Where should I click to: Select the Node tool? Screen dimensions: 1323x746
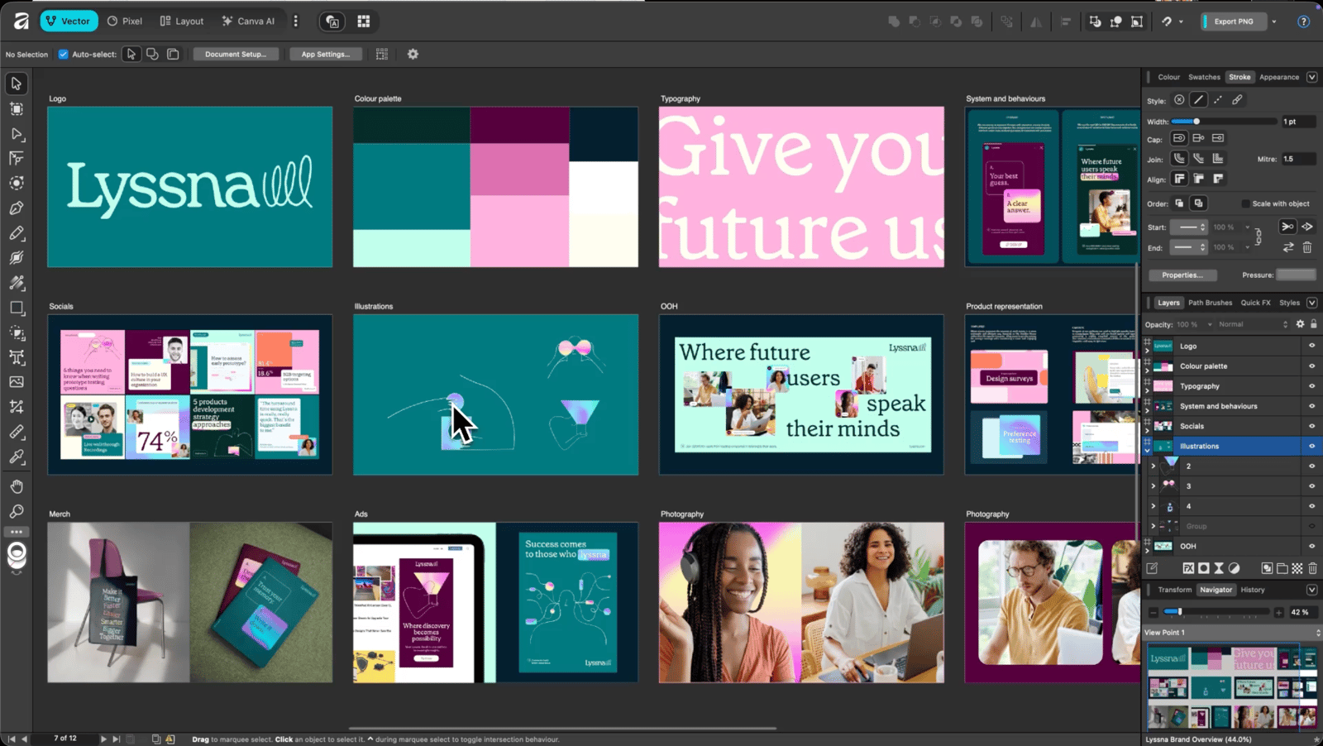click(17, 133)
